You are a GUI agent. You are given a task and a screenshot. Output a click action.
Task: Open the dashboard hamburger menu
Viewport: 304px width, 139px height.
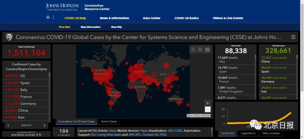click(293, 37)
